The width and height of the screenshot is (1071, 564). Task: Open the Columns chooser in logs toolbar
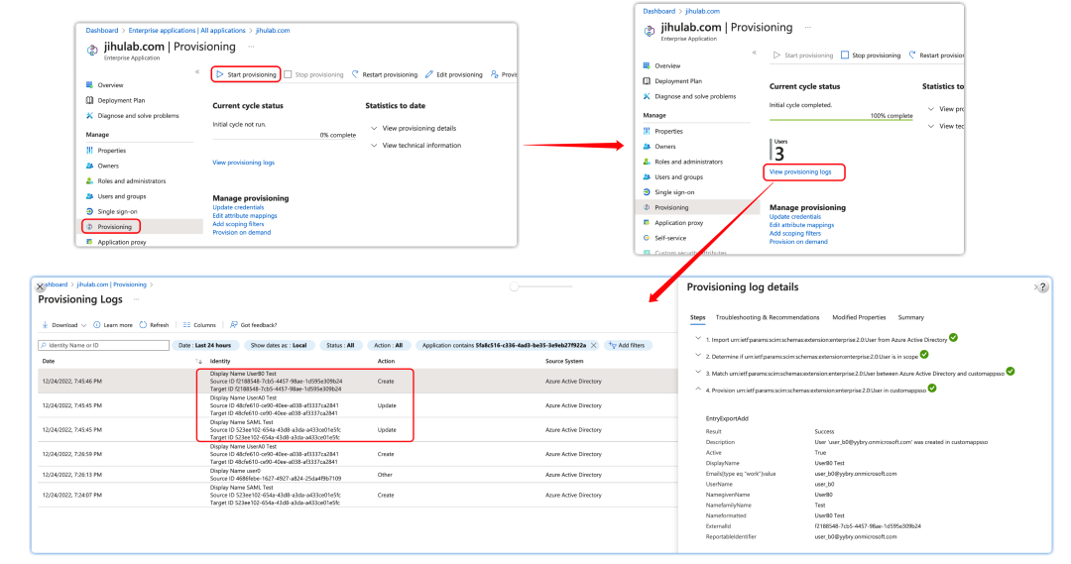198,325
